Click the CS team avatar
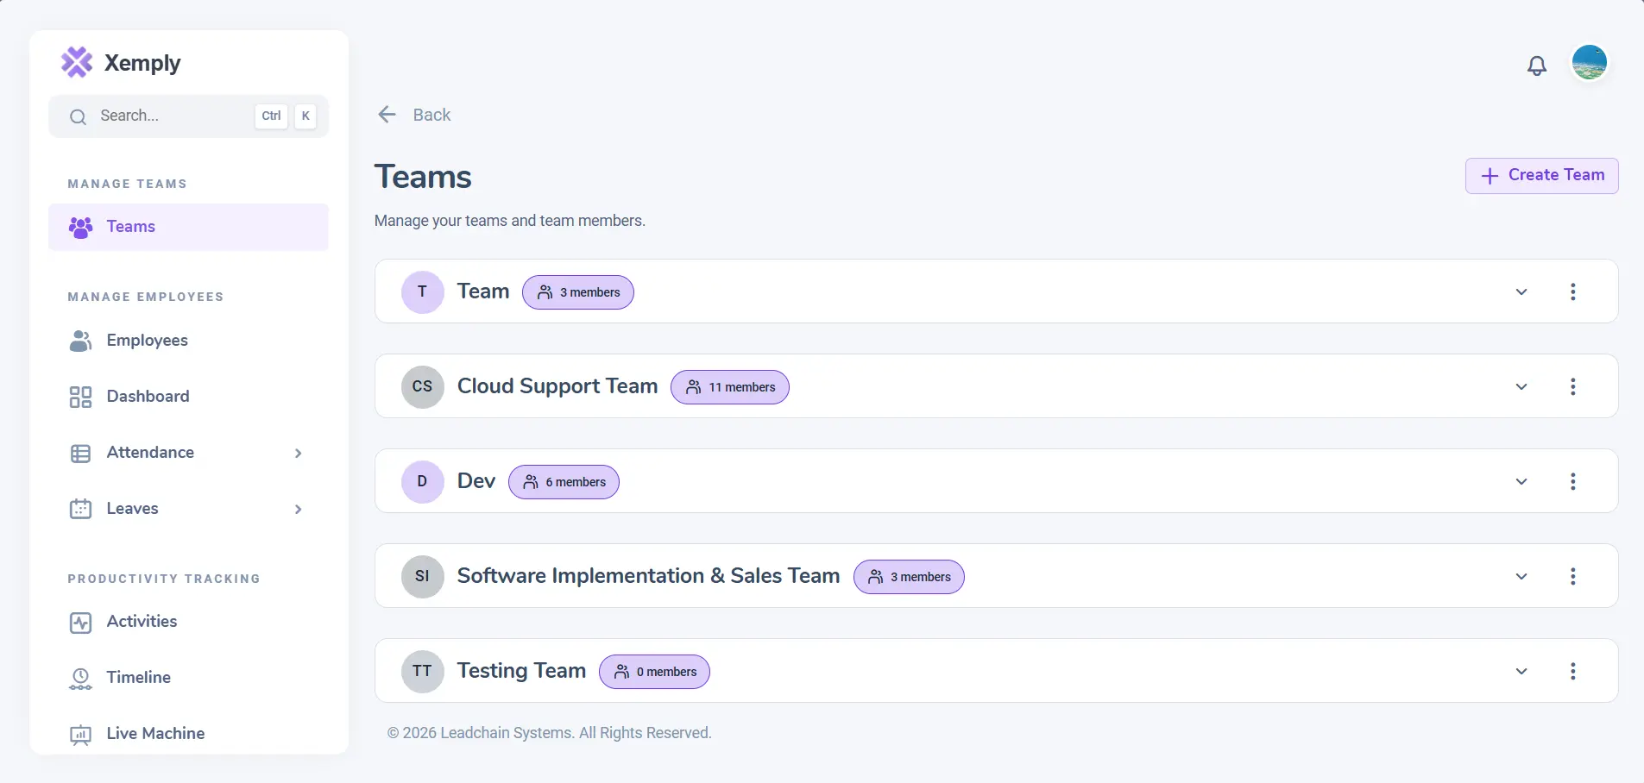The width and height of the screenshot is (1644, 783). point(423,386)
